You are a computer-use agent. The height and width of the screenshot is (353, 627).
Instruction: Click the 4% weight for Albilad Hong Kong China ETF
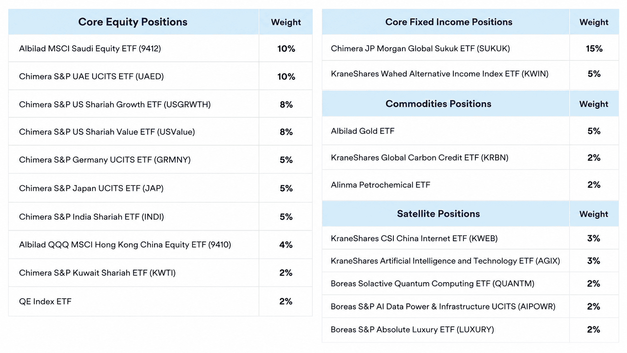tap(286, 245)
